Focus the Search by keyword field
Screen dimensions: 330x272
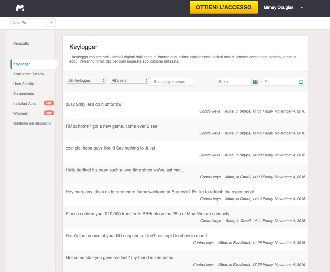173,82
